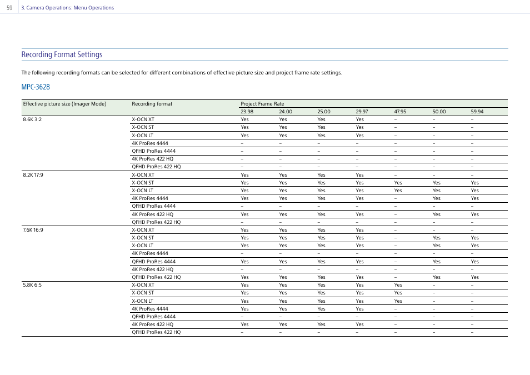Click 'Yes' at 8.2K 17:9 X-OCN LT, 59.94
This screenshot has width=530, height=375.
(x=475, y=191)
